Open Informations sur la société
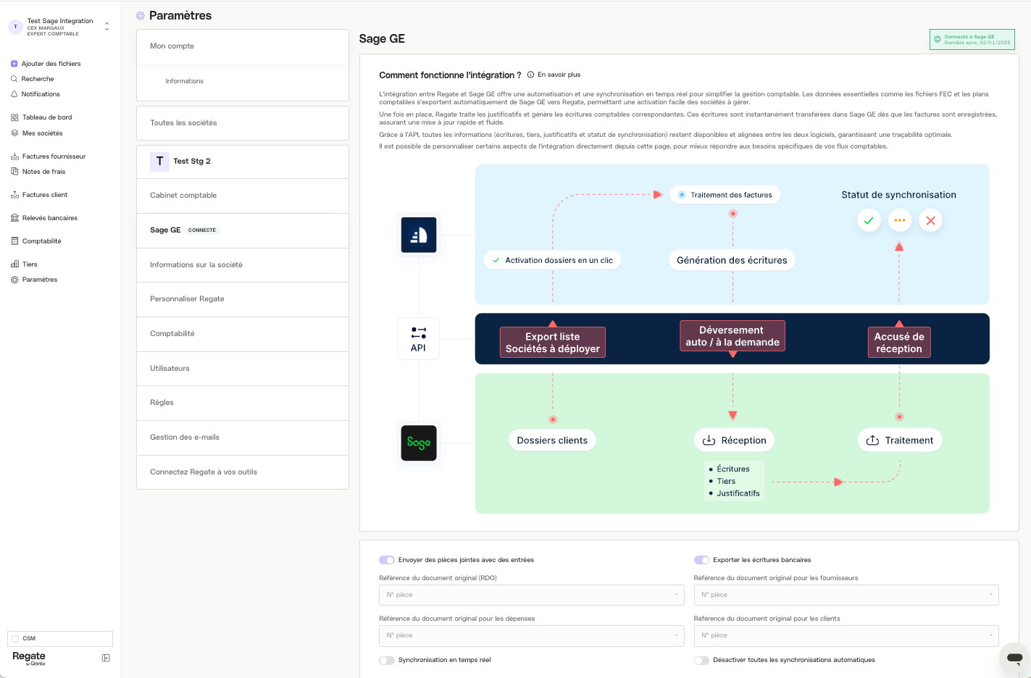Screen dimensions: 1031x678 click(243, 265)
